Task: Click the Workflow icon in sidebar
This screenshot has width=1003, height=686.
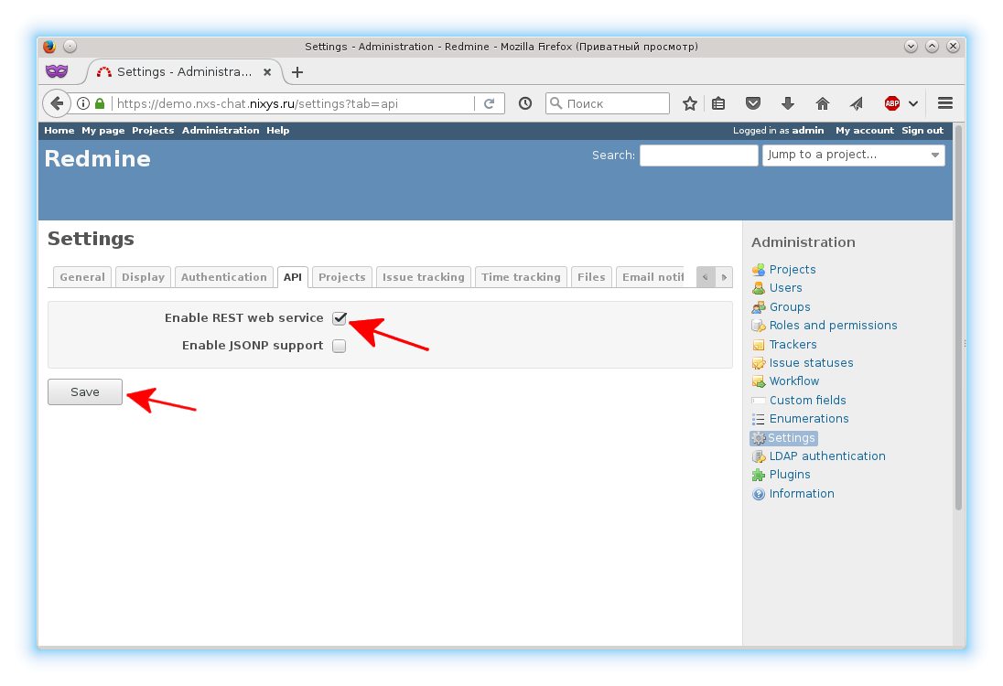Action: pyautogui.click(x=759, y=381)
